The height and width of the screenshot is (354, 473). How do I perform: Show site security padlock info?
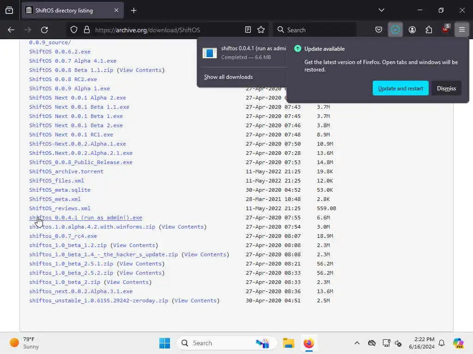(87, 30)
